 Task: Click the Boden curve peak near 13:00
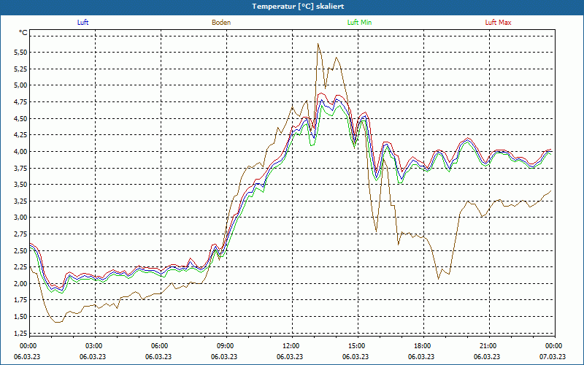318,44
